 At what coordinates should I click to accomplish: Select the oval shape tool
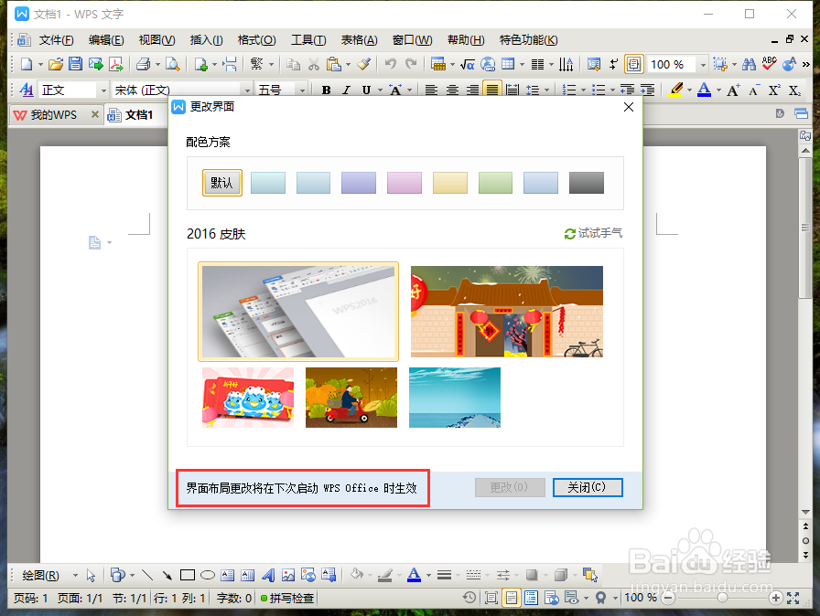tap(208, 575)
